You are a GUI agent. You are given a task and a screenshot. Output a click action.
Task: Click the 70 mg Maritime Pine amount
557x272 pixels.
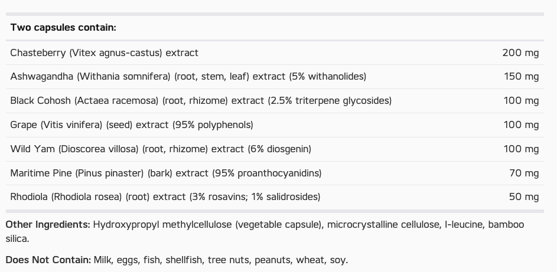click(524, 173)
